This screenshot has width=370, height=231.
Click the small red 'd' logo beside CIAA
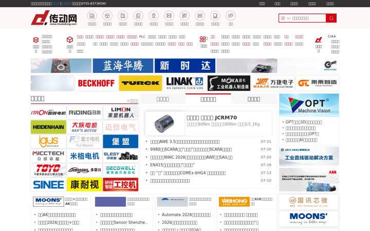pyautogui.click(x=319, y=40)
